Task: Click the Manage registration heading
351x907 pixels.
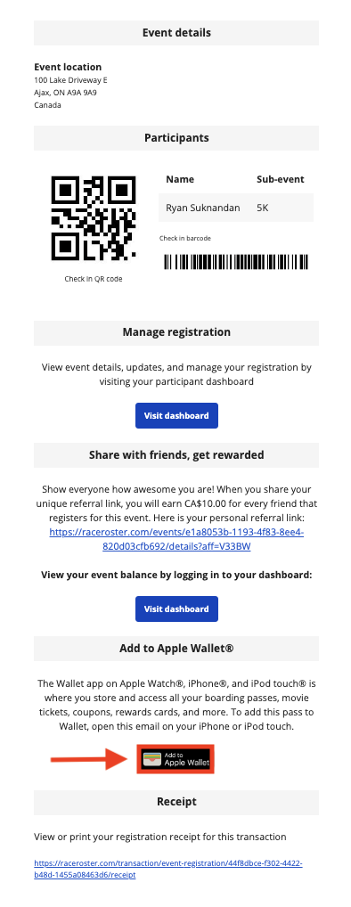Action: click(x=176, y=332)
